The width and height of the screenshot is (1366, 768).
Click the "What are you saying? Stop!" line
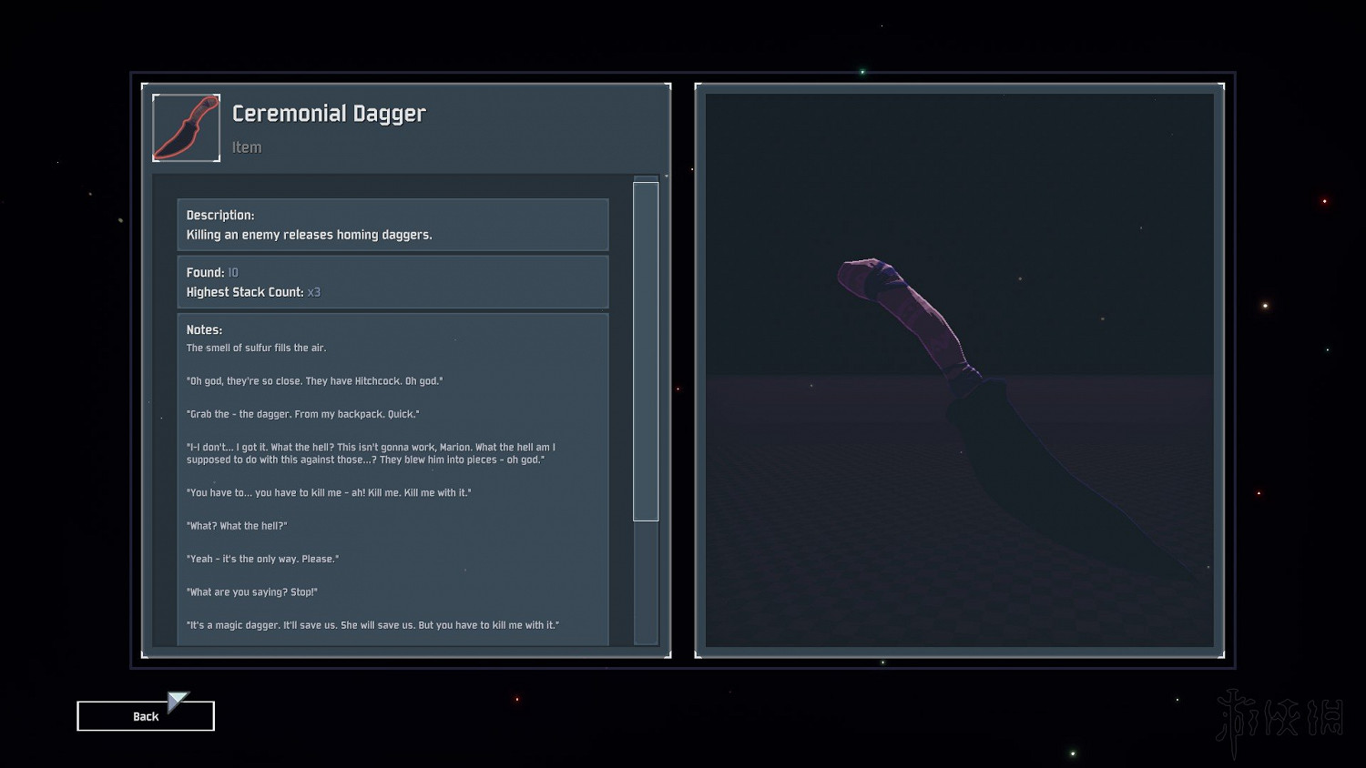(252, 591)
